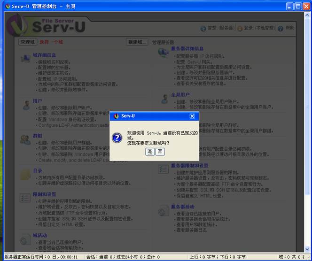Minimize the Serv-U 管理控制台 window
Image resolution: width=312 pixels, height=261 pixels.
pos(289,7)
